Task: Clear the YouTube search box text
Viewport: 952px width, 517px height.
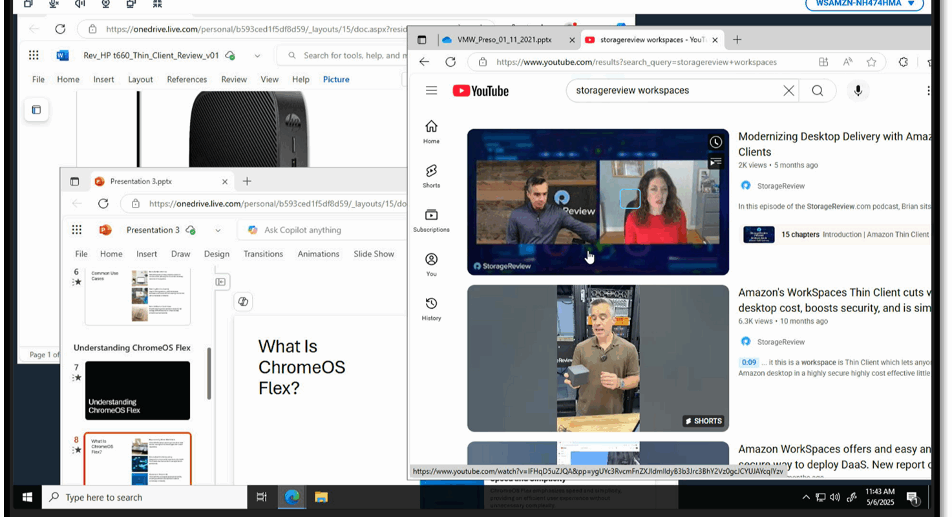Action: 788,90
